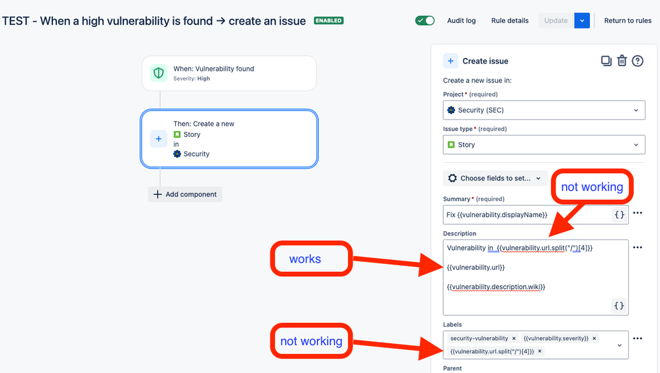Delete the Create issue component
This screenshot has width=660, height=373.
[x=622, y=61]
